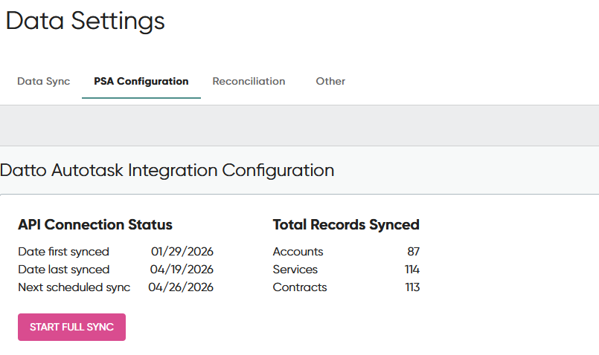The width and height of the screenshot is (599, 355).
Task: Click the Contracts row label
Action: [x=300, y=287]
